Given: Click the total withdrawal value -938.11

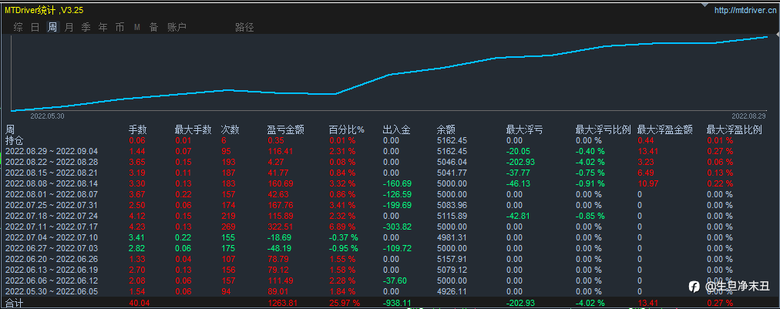Looking at the screenshot, I should [x=398, y=303].
